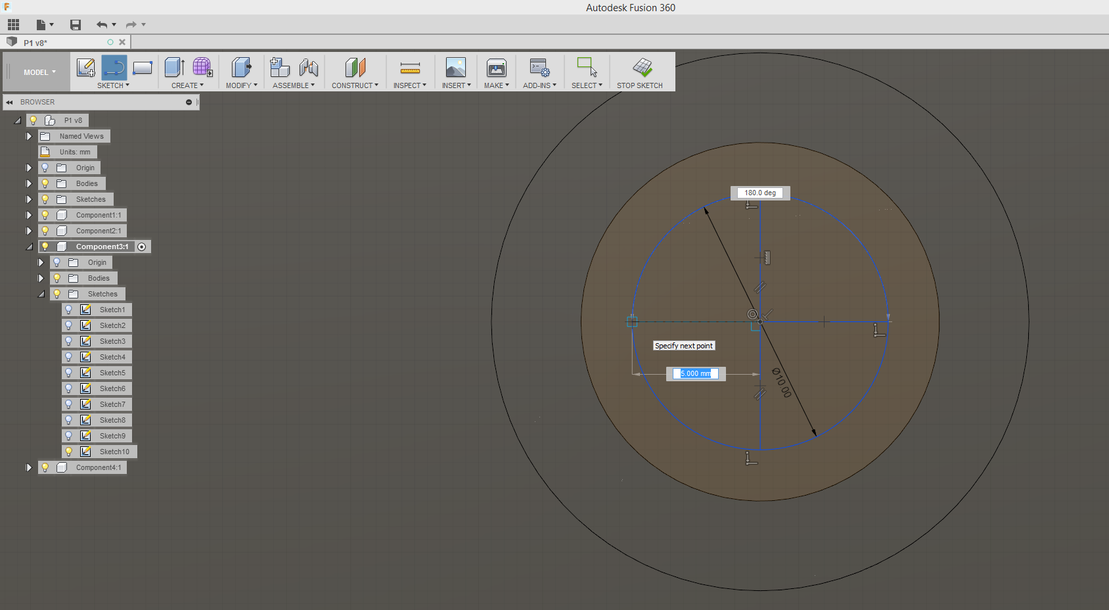The height and width of the screenshot is (610, 1109).
Task: Click the Ø10.00 diameter dimension
Action: [782, 383]
